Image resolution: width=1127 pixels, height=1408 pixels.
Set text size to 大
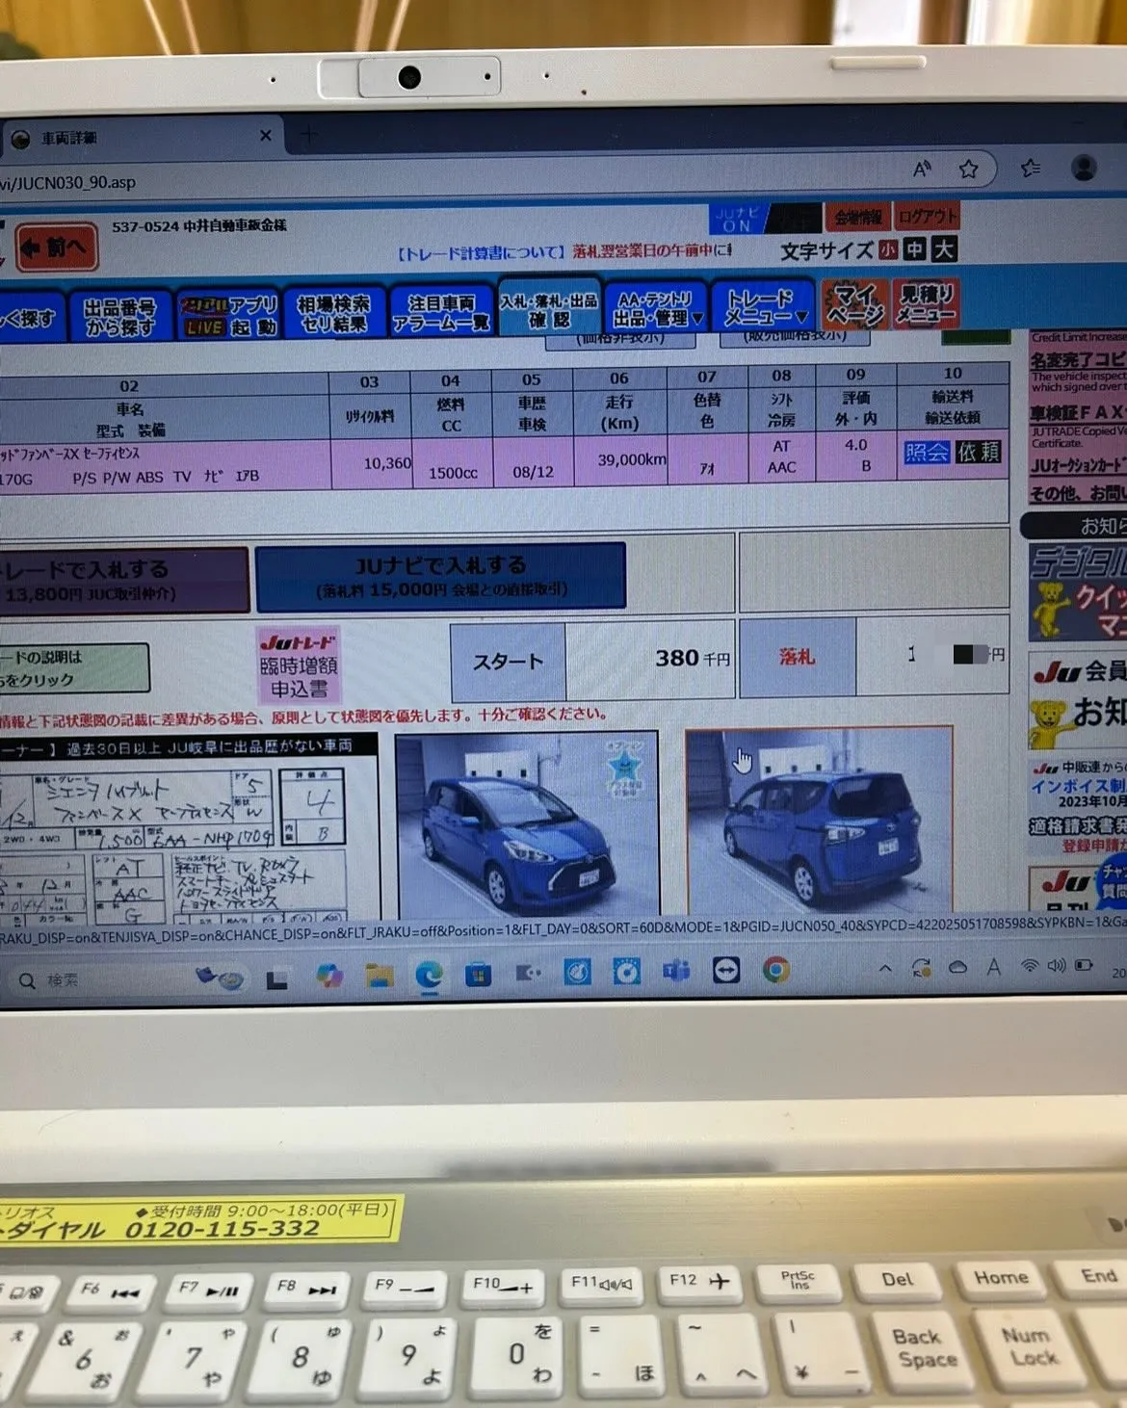point(944,249)
